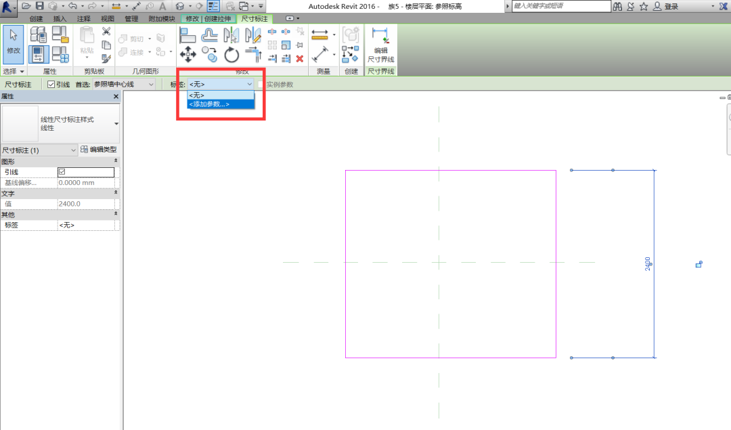The width and height of the screenshot is (731, 430).
Task: Toggle the 引线 checkbox in Properties panel
Action: pyautogui.click(x=62, y=172)
